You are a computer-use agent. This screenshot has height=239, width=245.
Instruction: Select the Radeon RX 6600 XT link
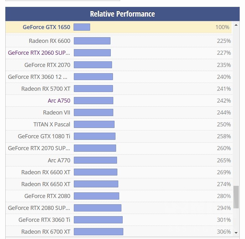pyautogui.click(x=46, y=172)
